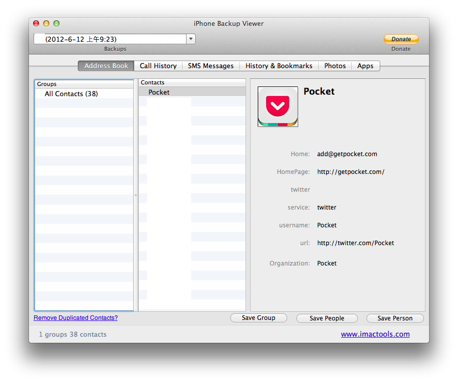
Task: Click Remove Duplicated Contacts link
Action: click(76, 318)
